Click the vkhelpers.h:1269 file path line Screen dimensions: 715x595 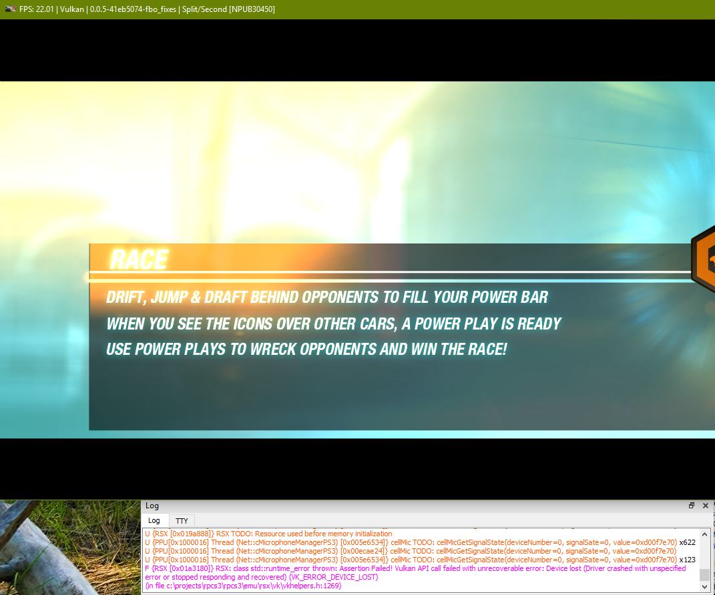[243, 586]
